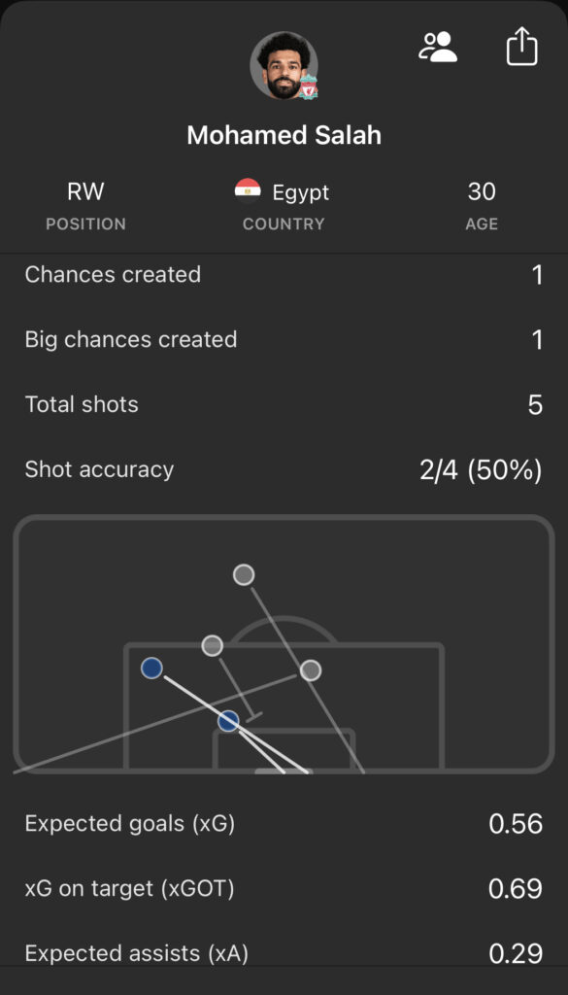Select the topmost gray off-target shot marker
The image size is (568, 995).
[243, 574]
